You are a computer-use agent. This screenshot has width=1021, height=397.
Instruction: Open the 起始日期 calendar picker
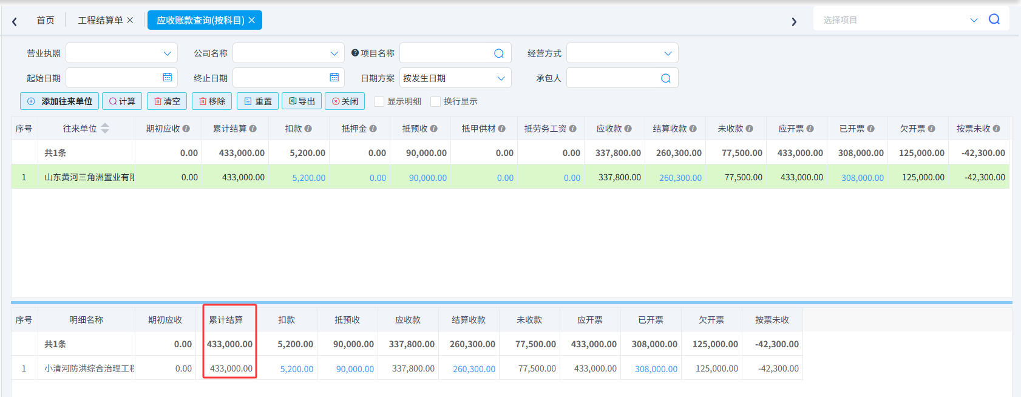pos(168,78)
